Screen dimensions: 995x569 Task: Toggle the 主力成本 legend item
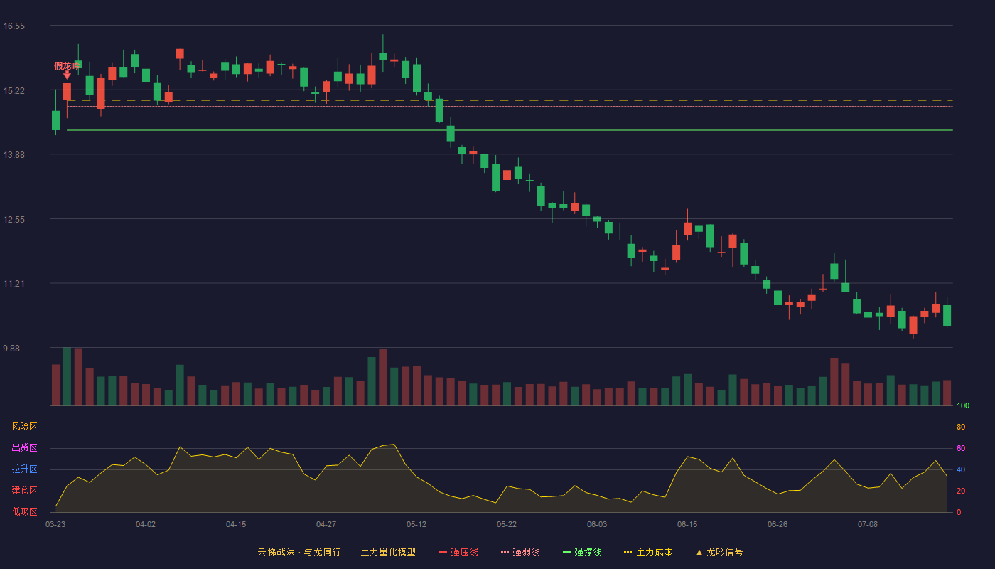tap(647, 552)
